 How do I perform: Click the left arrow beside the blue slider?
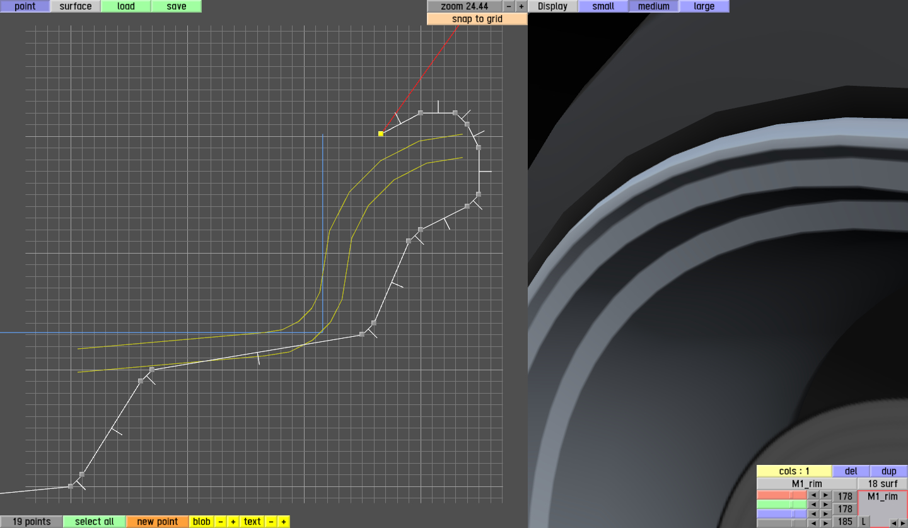tap(813, 514)
